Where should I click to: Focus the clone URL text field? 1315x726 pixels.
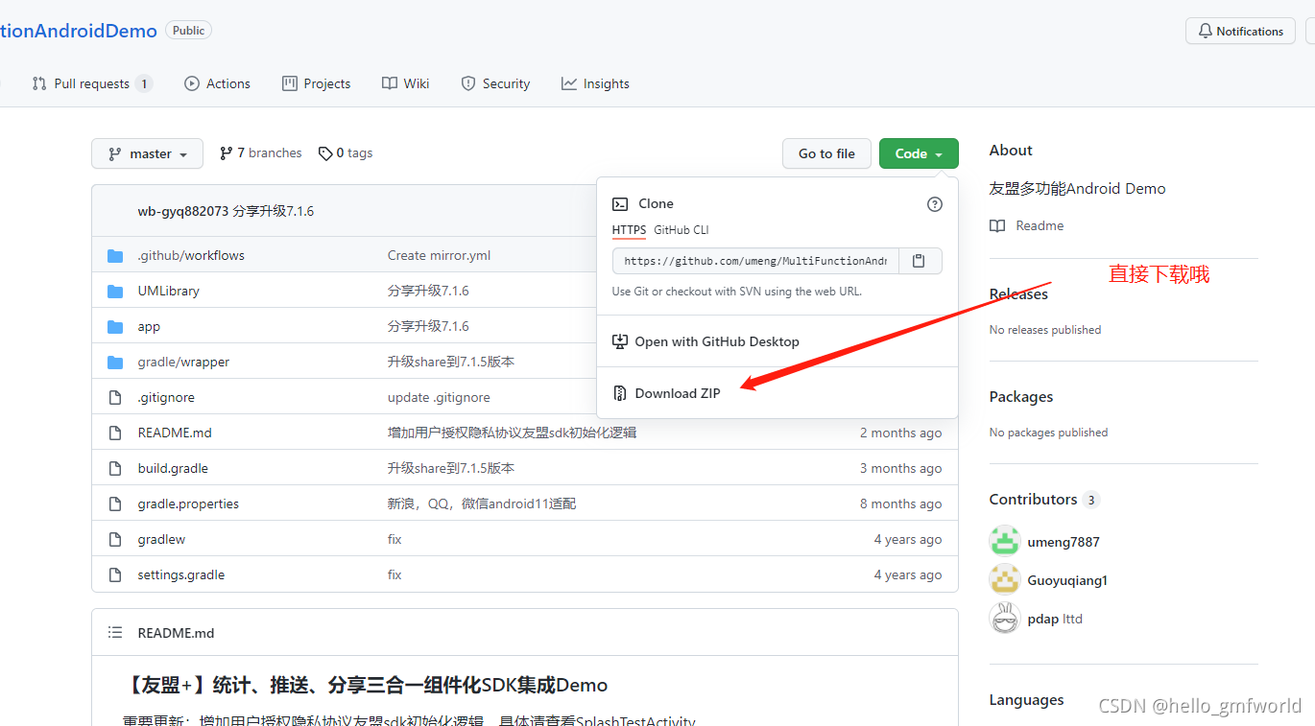(756, 261)
